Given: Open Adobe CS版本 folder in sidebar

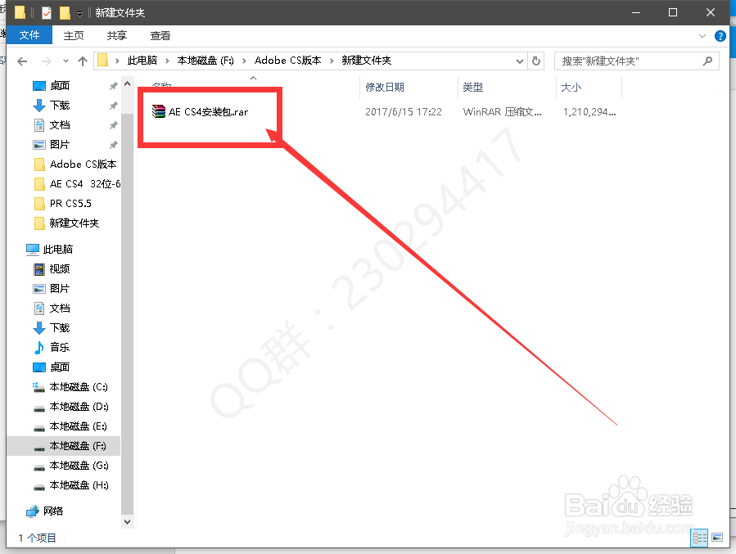Looking at the screenshot, I should [x=83, y=164].
